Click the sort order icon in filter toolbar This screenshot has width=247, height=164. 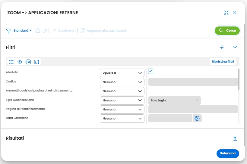(x=37, y=62)
